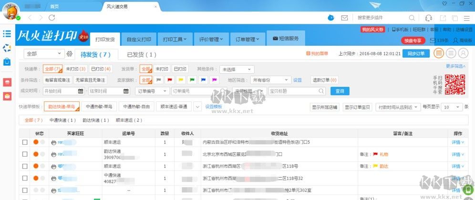Open the 订单编号 search type dropdown

153,91
